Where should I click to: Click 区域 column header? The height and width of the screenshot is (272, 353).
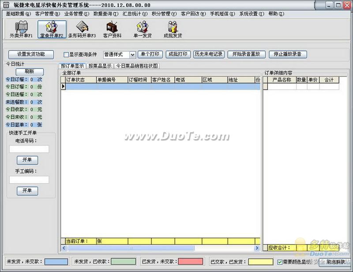coord(215,80)
